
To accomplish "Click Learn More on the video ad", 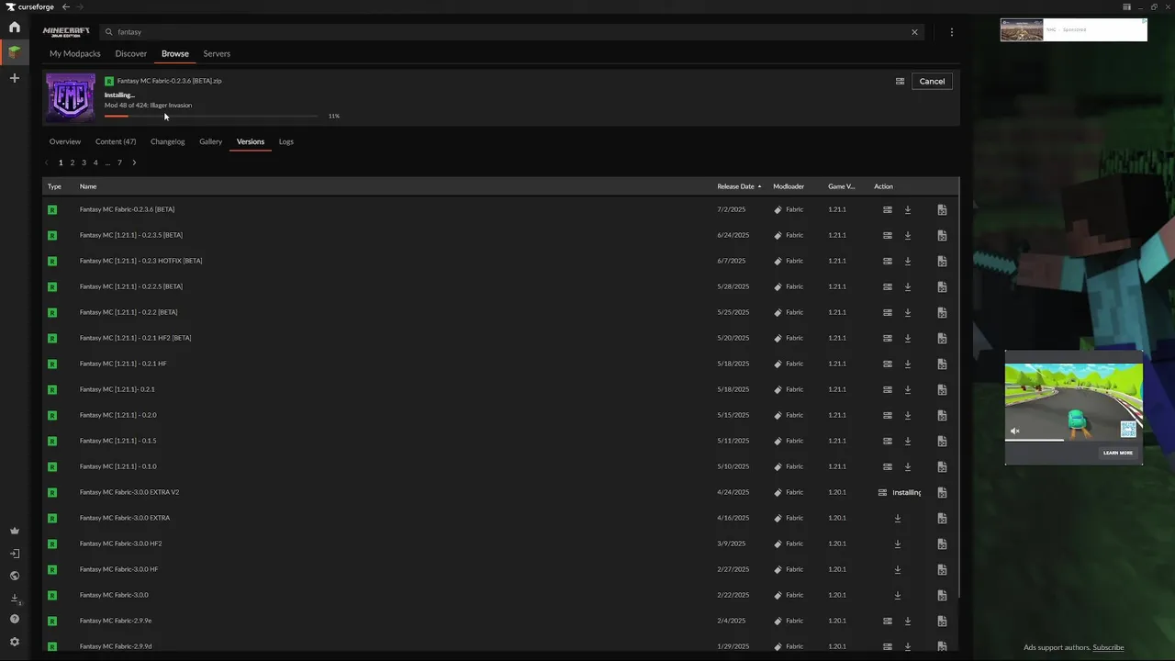I will (1118, 453).
